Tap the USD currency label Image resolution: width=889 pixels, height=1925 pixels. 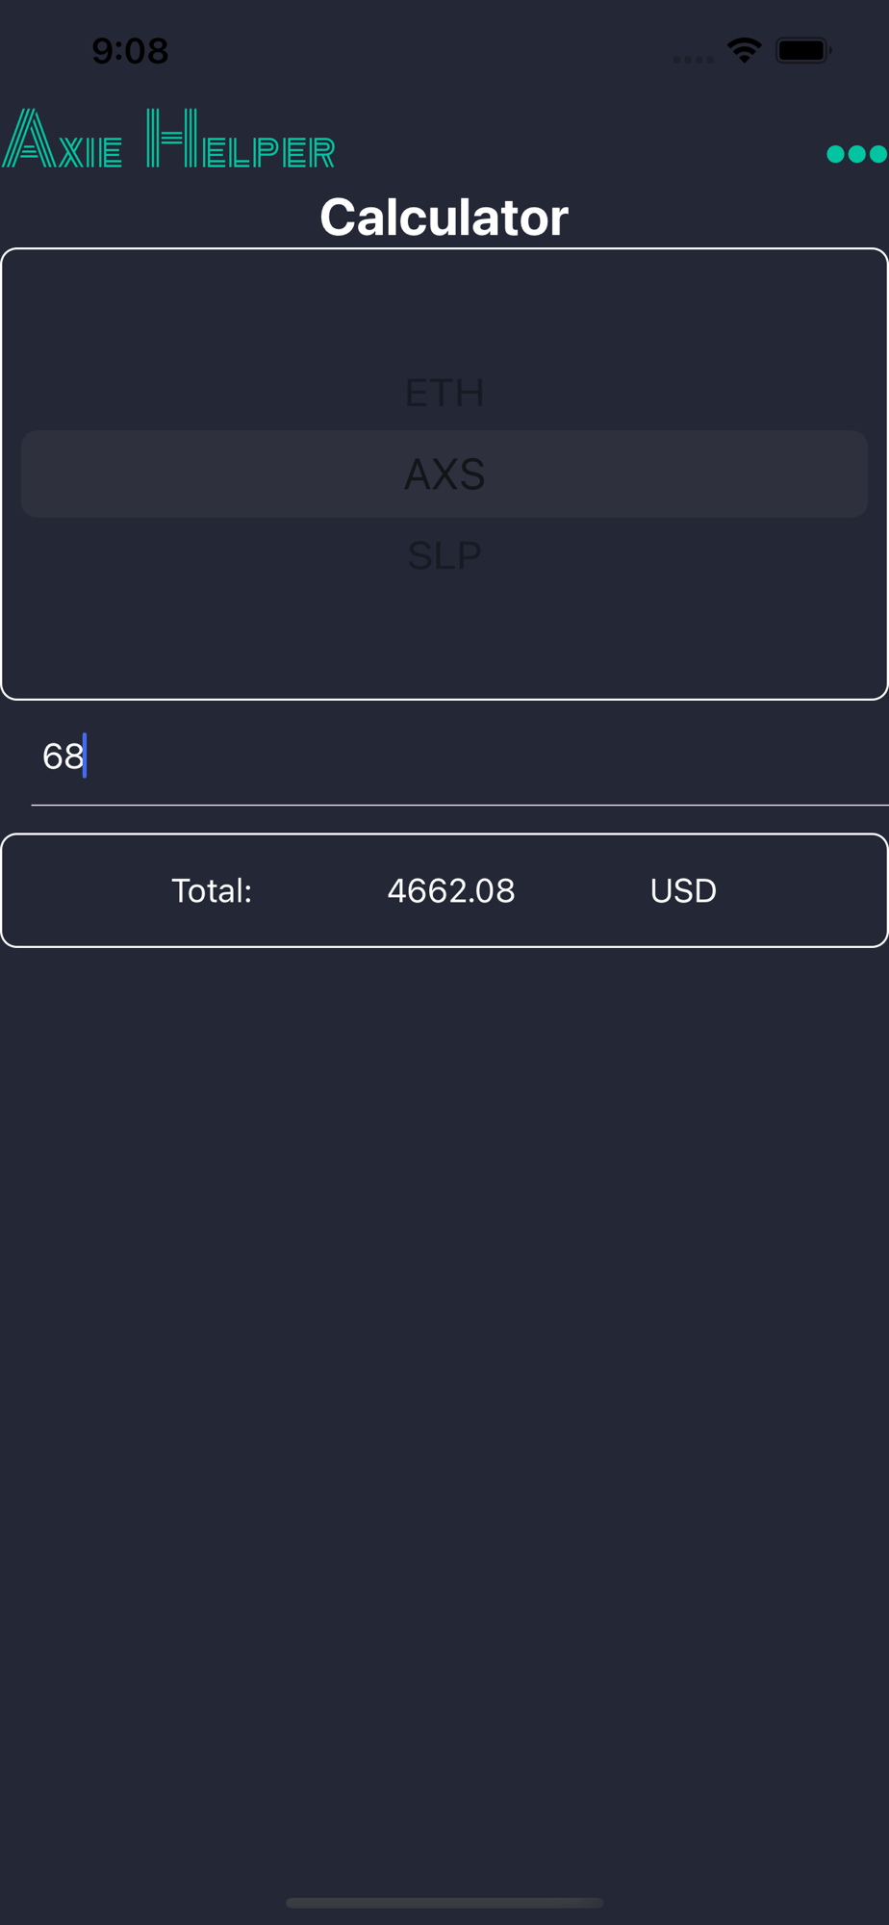[x=683, y=891]
